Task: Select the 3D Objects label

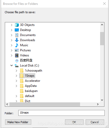Action: [27, 25]
